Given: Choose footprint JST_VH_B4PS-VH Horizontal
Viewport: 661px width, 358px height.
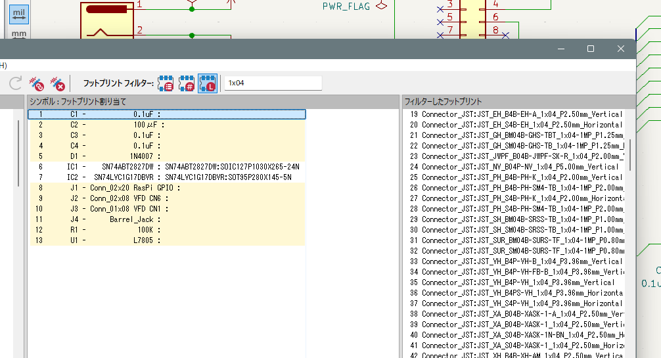Looking at the screenshot, I should (516, 293).
